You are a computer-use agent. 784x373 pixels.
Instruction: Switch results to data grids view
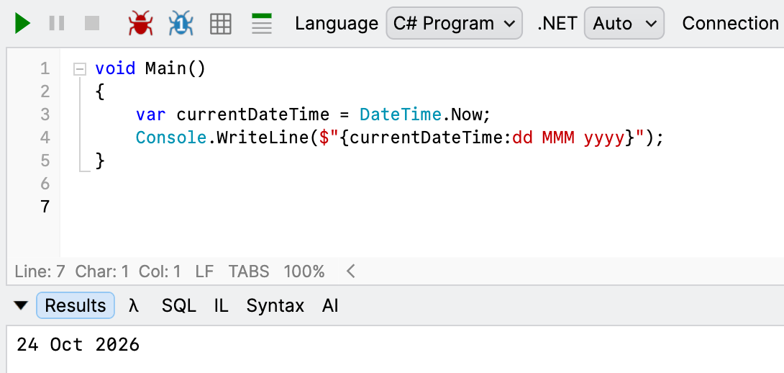221,24
